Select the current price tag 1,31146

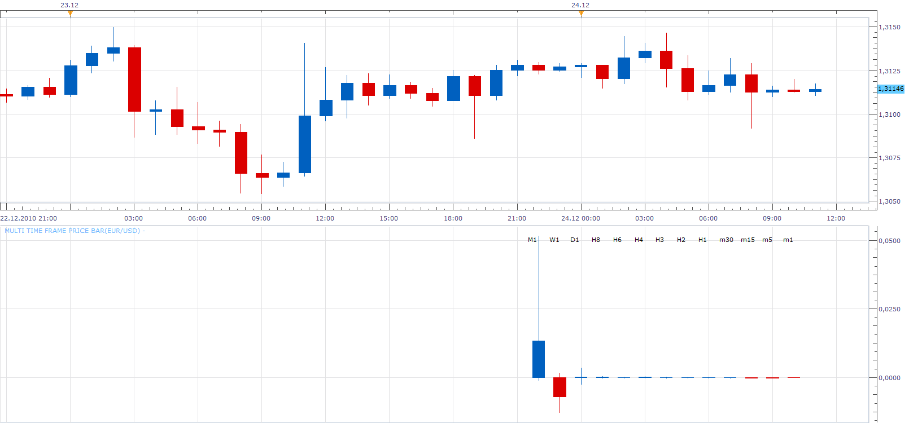point(891,89)
